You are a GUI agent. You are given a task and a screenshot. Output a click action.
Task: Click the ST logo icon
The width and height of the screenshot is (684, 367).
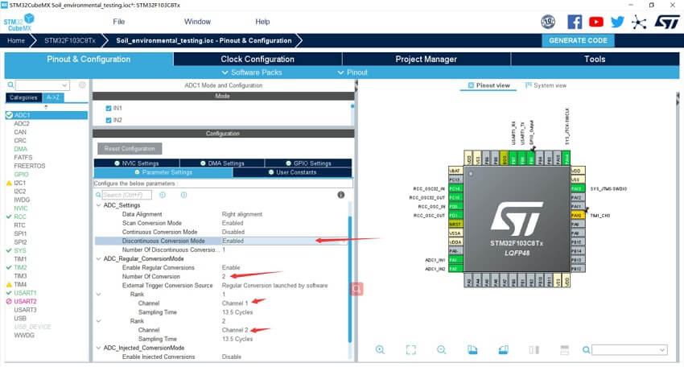(x=667, y=22)
